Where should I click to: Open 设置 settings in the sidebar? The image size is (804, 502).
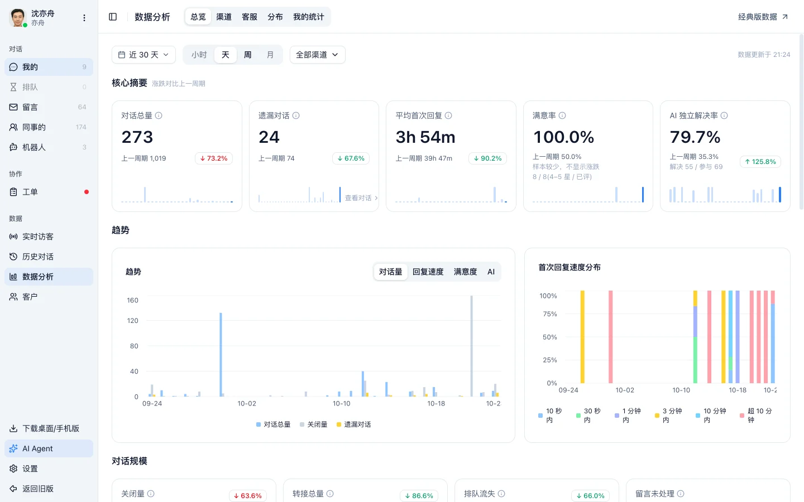coord(49,469)
